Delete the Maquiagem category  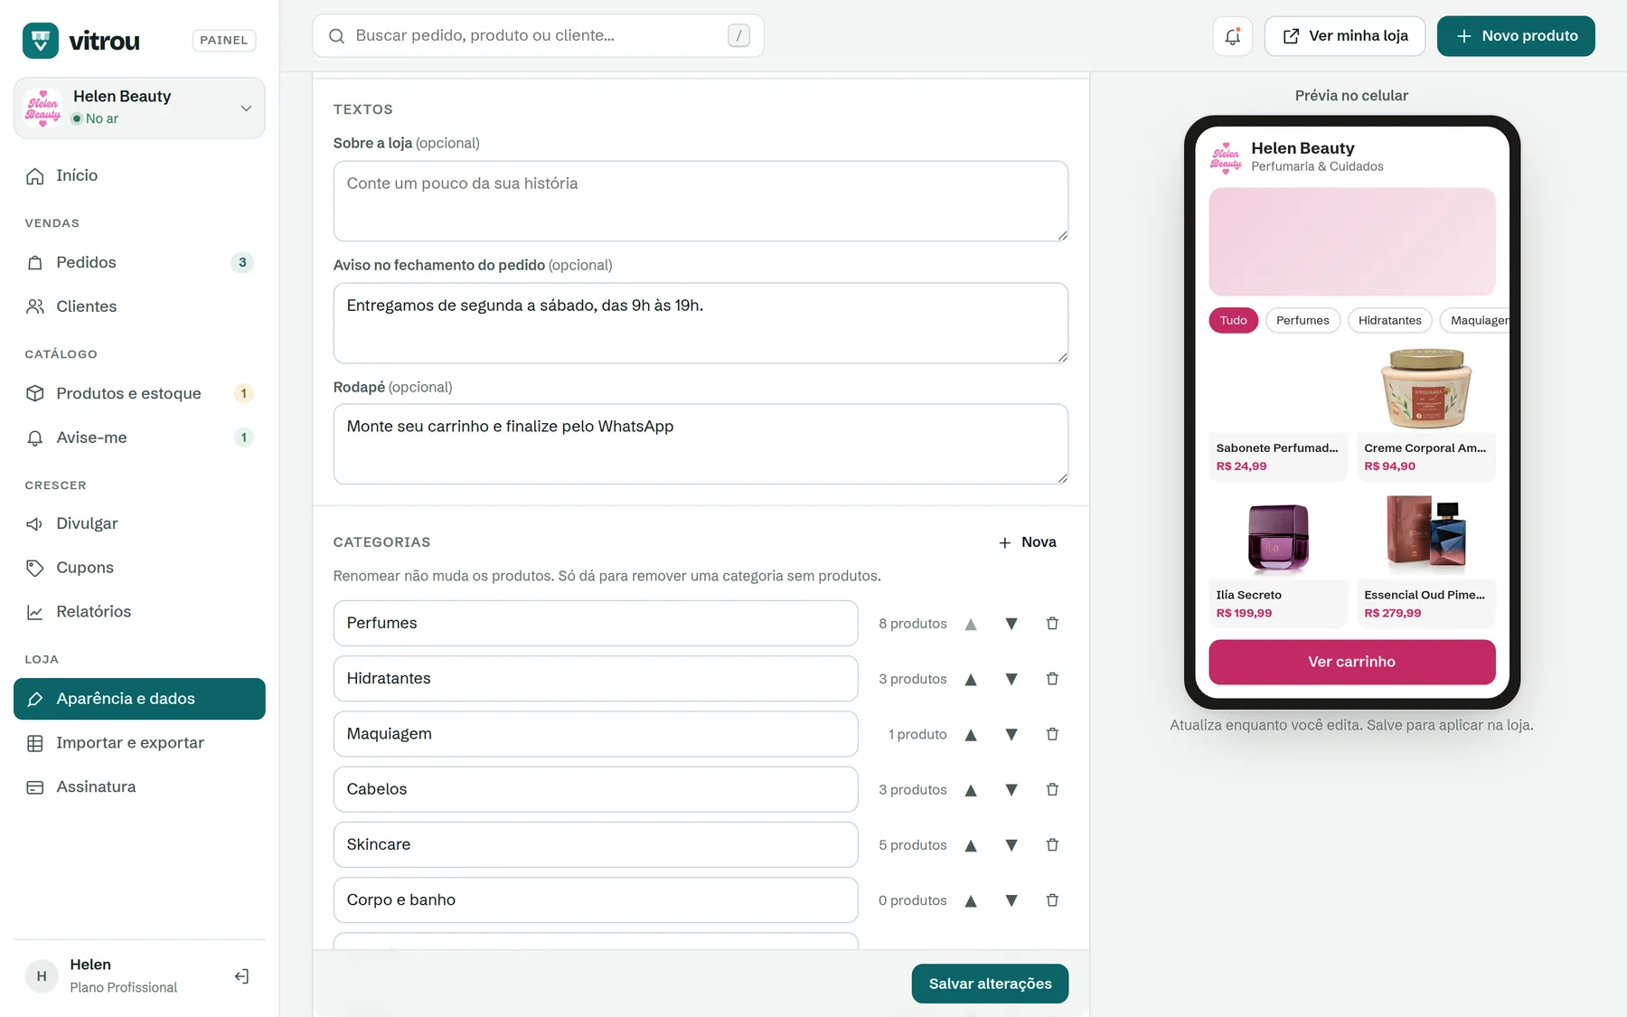click(x=1052, y=734)
